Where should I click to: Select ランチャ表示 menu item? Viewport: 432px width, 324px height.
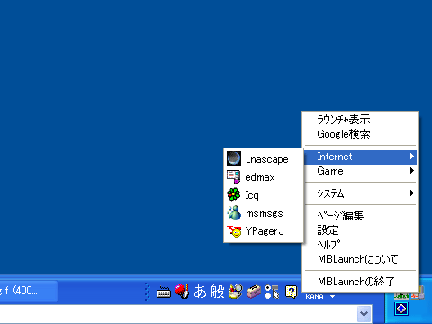360,120
